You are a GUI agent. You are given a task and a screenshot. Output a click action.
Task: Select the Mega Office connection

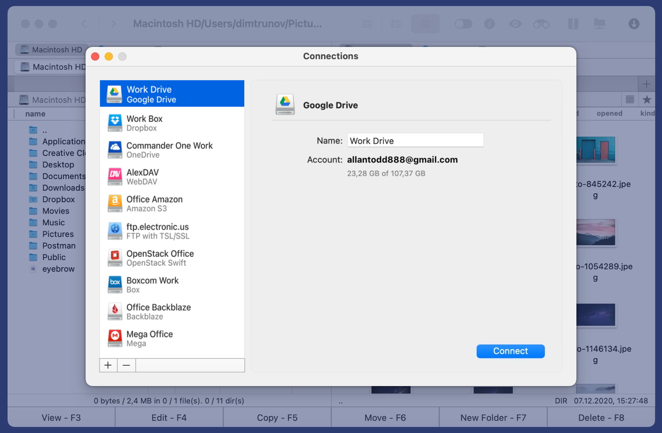(172, 338)
